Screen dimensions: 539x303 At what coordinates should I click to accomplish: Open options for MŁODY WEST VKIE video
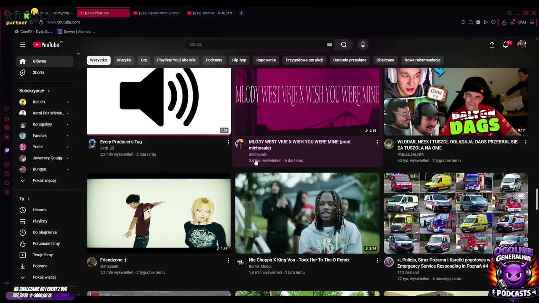click(x=377, y=142)
